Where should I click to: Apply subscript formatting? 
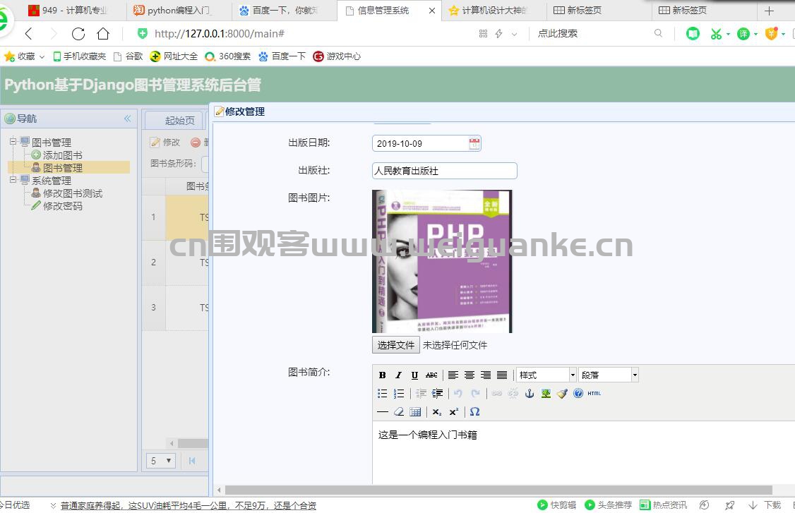coord(437,411)
